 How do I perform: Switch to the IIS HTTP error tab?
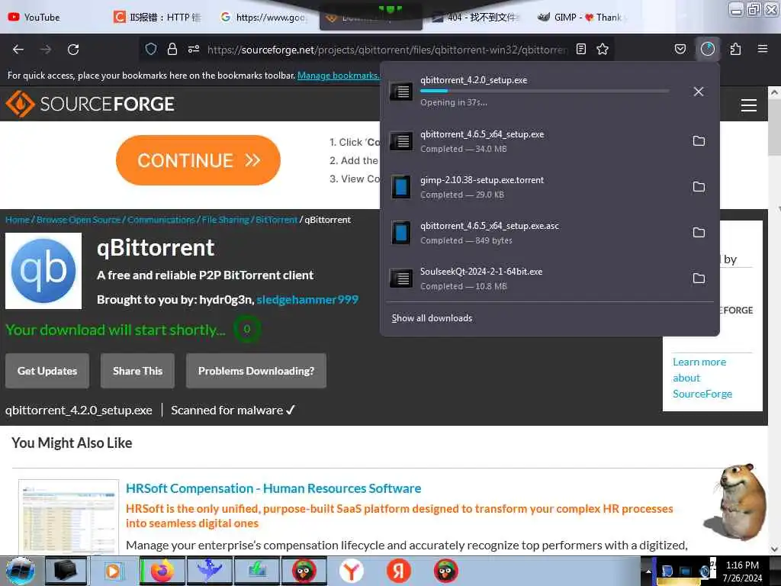pos(157,18)
